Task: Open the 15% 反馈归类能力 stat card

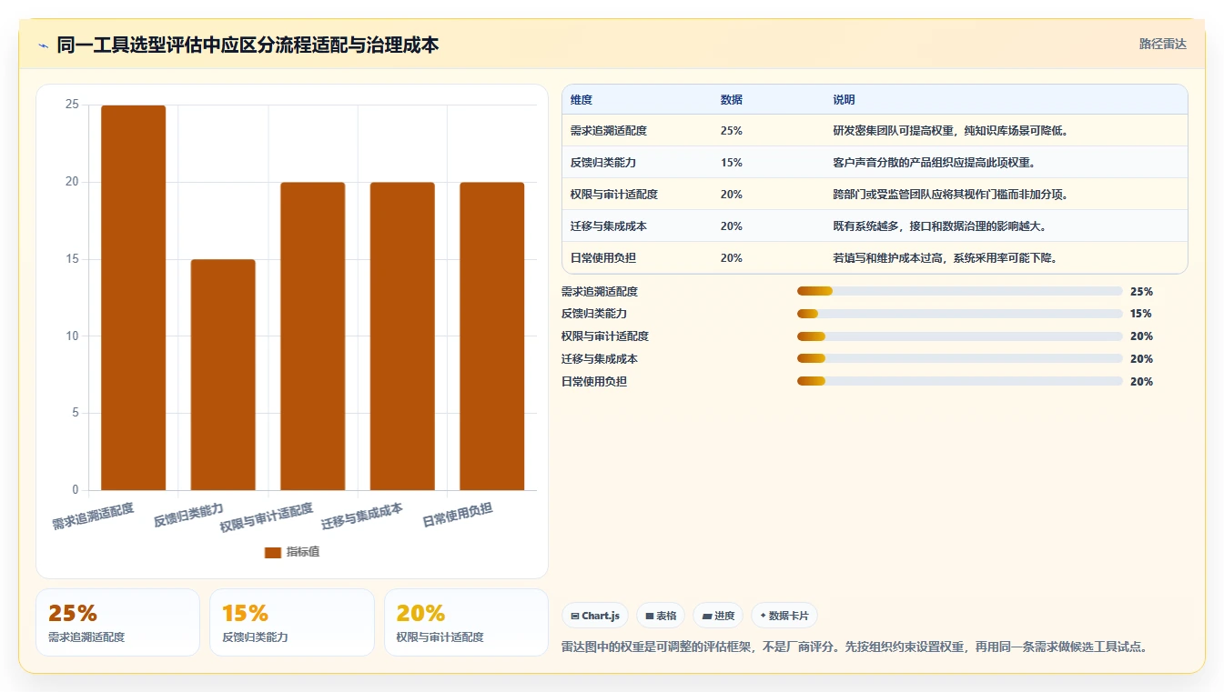Action: click(x=292, y=622)
